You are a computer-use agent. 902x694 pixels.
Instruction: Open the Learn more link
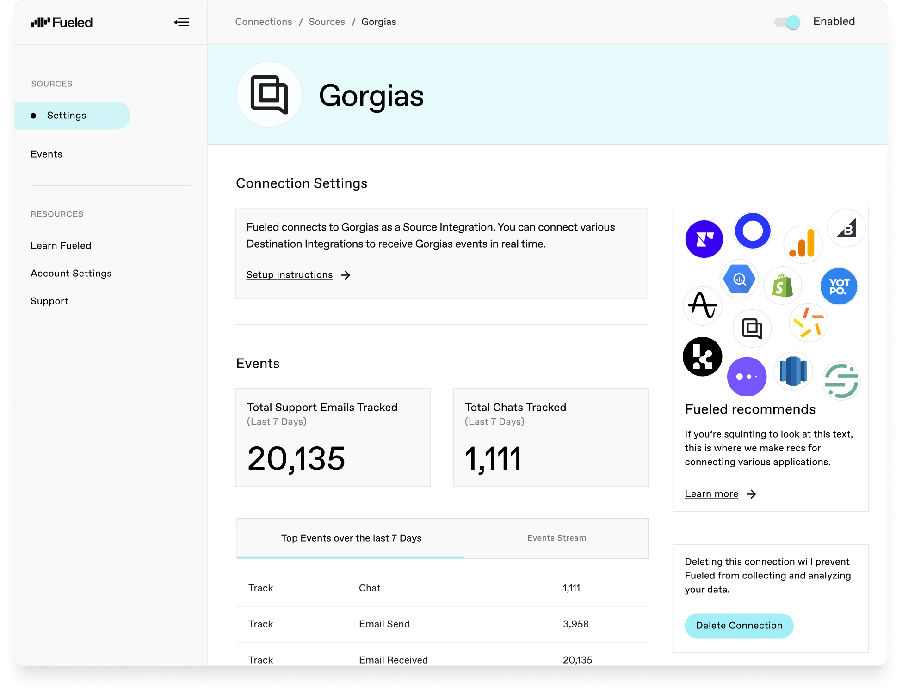tap(711, 494)
